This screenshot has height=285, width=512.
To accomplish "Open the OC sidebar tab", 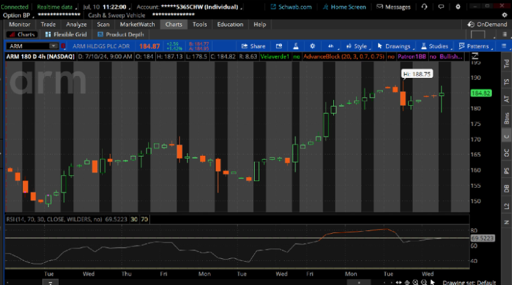I will tap(507, 152).
